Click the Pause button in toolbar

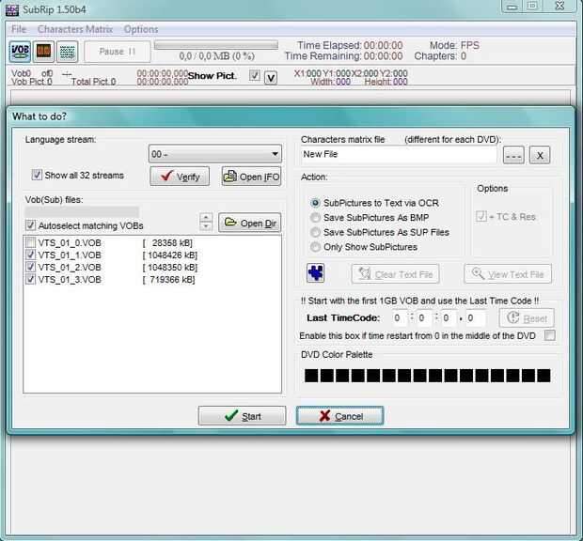pyautogui.click(x=118, y=52)
